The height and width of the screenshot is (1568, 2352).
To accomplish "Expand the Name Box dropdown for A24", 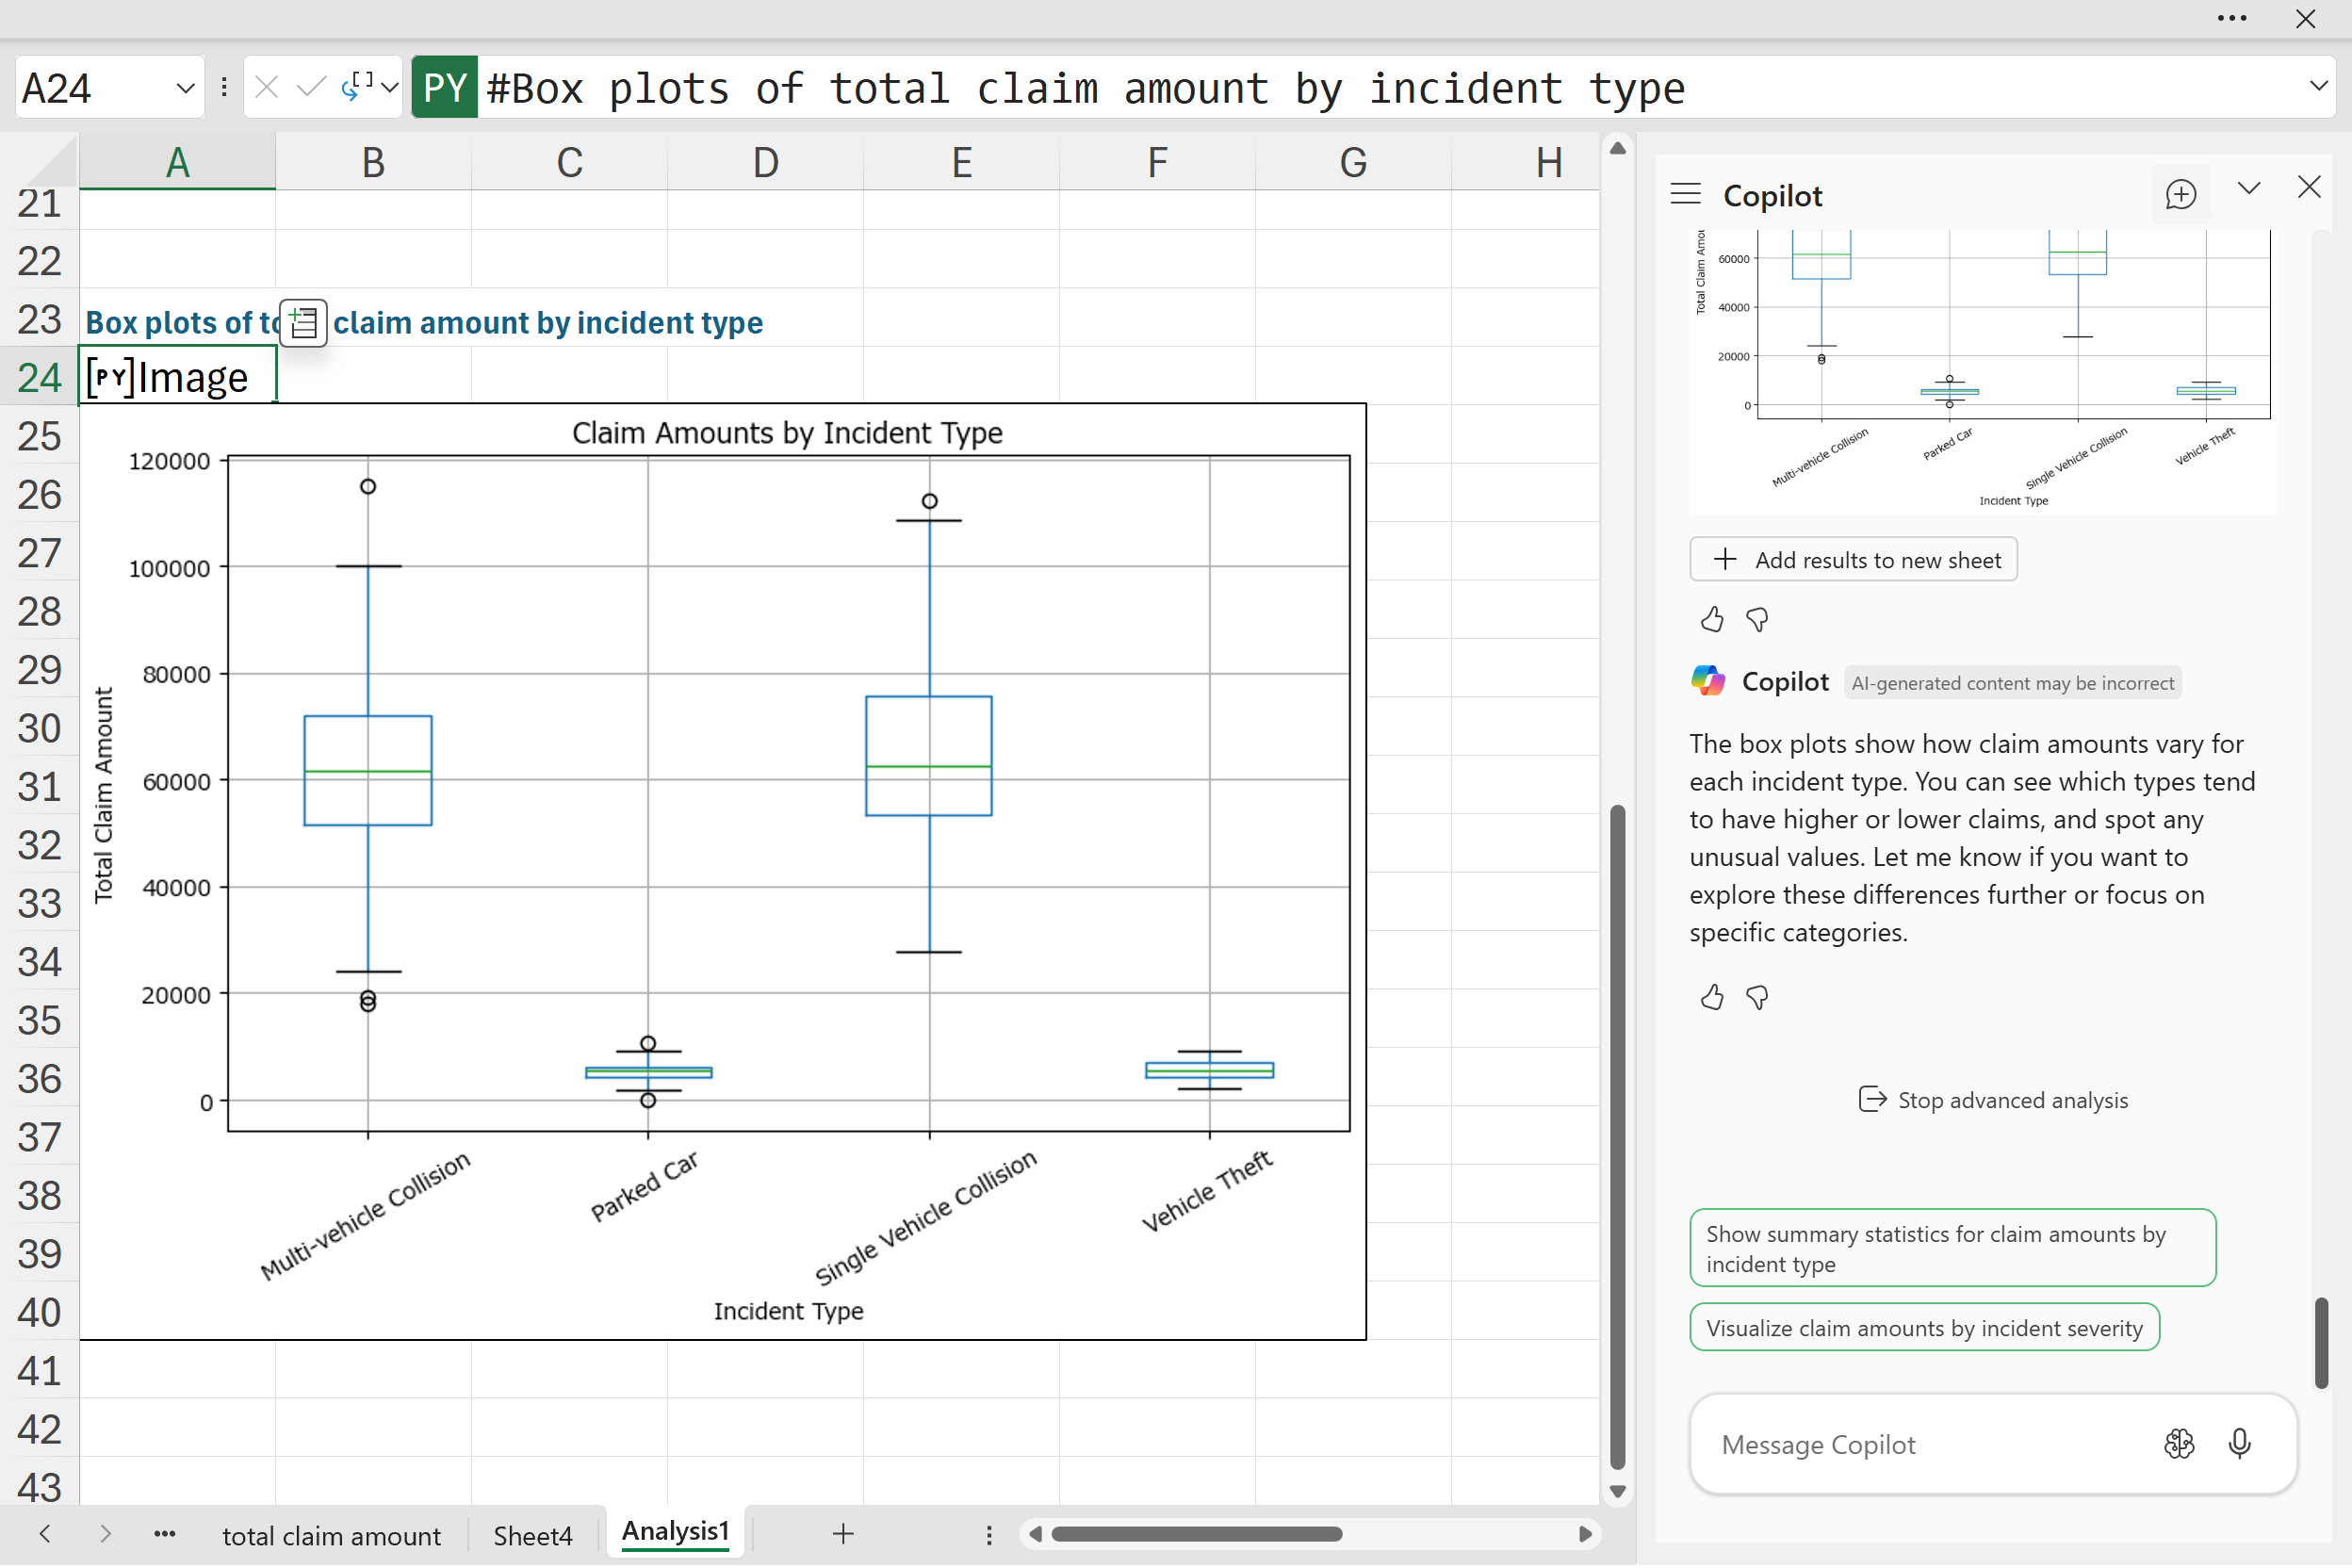I will pos(185,88).
